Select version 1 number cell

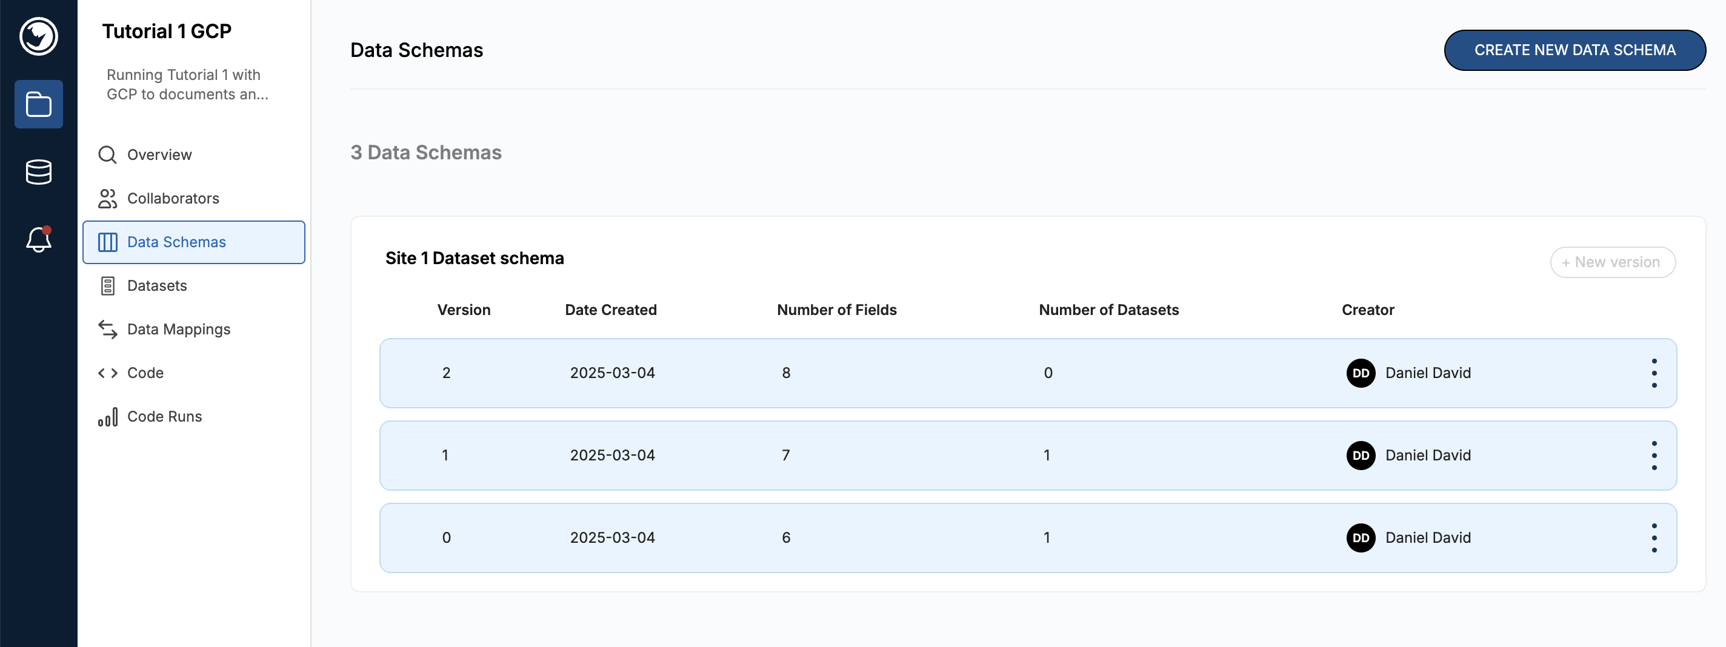[445, 456]
